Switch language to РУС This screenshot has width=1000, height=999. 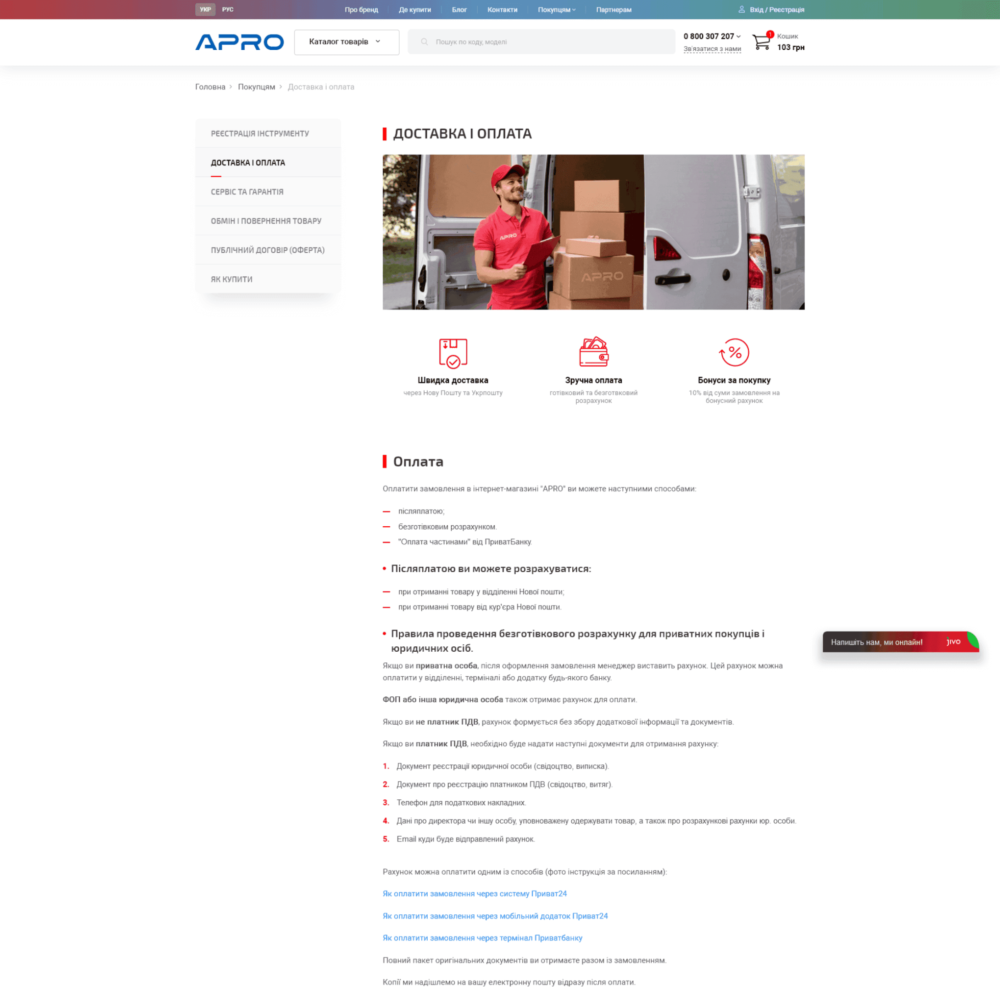(x=228, y=9)
